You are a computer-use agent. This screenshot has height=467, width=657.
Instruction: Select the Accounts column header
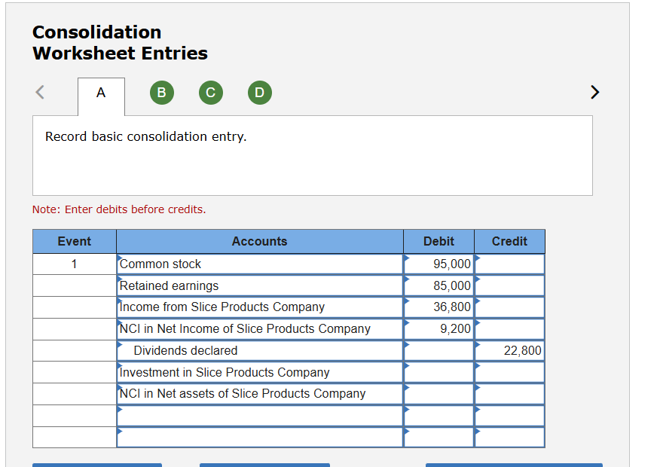click(259, 241)
